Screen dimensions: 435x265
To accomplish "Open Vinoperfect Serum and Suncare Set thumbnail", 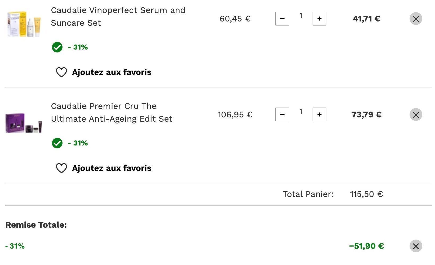I will (x=24, y=24).
